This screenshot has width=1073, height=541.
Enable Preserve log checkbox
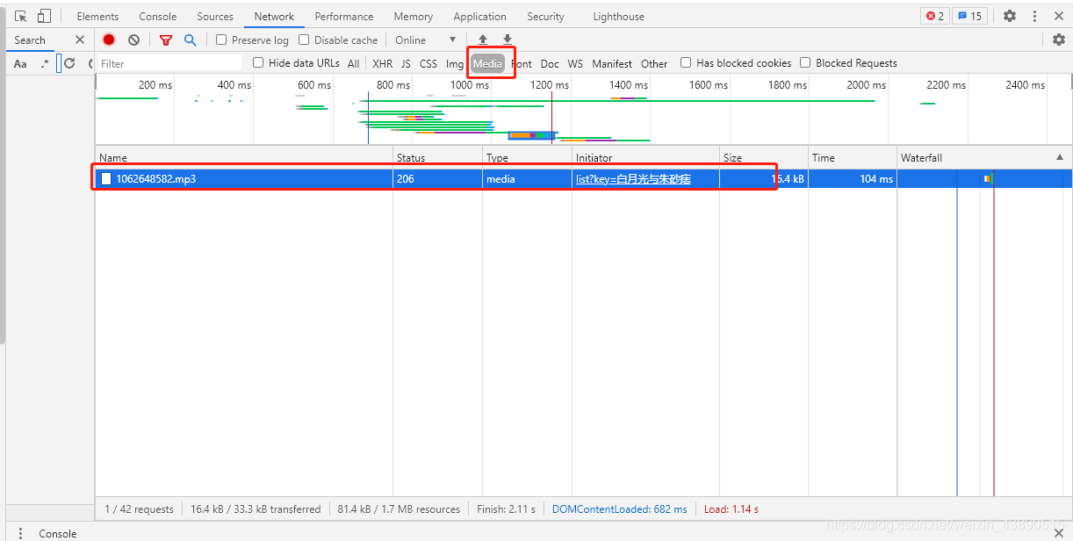coord(221,40)
